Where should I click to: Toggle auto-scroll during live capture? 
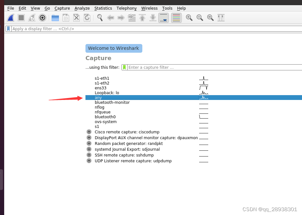(164, 18)
